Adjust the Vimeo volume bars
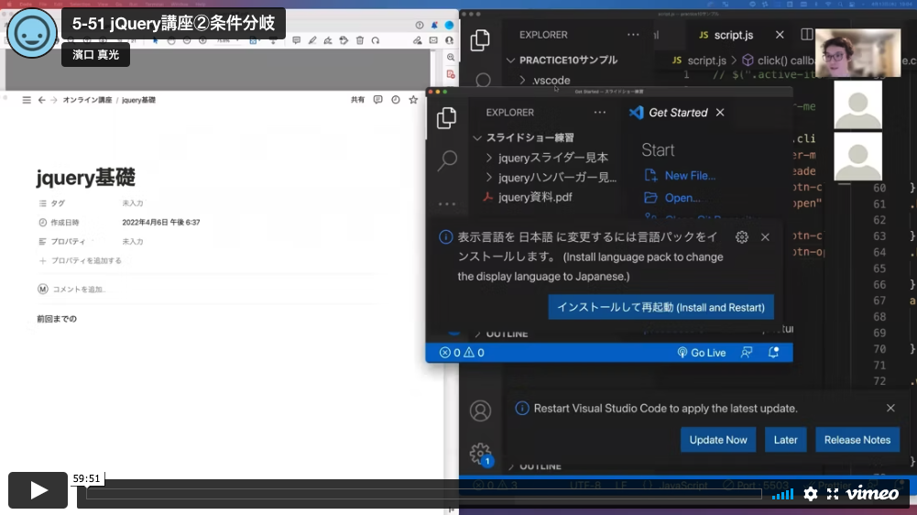 click(782, 494)
